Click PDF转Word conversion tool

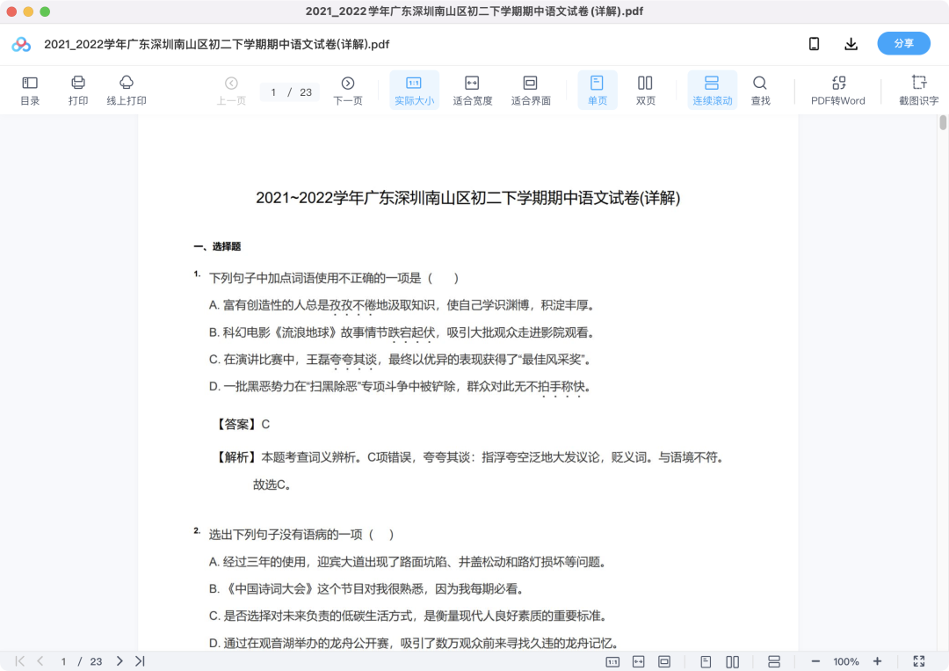tap(838, 91)
